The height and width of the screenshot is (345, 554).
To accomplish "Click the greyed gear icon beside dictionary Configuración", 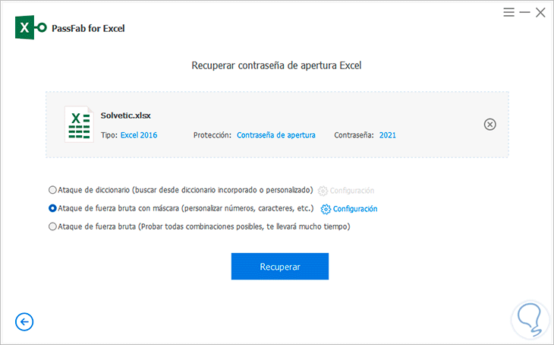I will (323, 191).
